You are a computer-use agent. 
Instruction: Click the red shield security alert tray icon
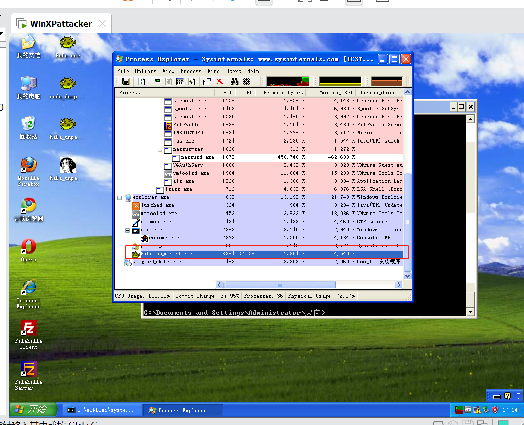pyautogui.click(x=495, y=409)
